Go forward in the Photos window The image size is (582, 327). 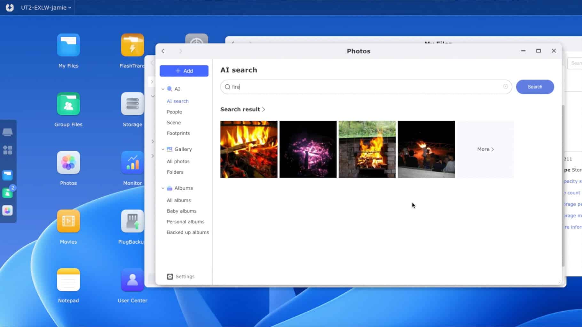[180, 51]
